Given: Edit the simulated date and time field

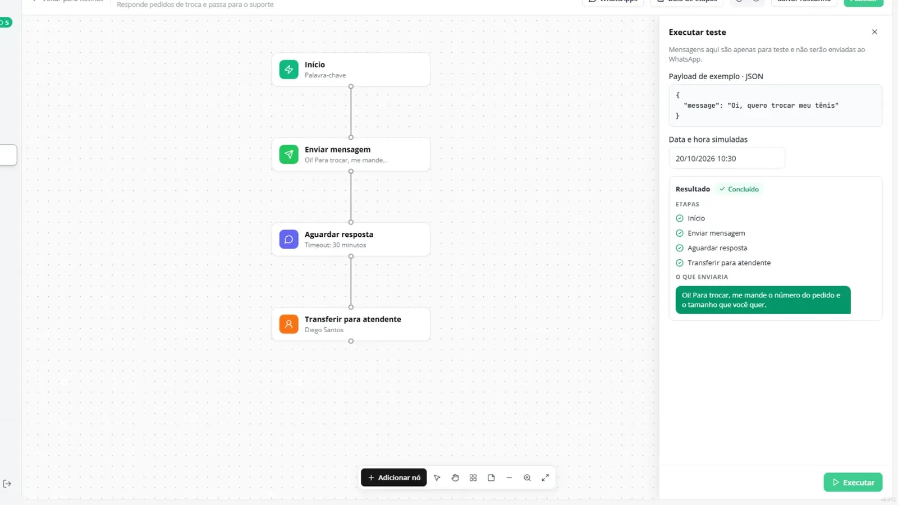Looking at the screenshot, I should click(x=727, y=158).
